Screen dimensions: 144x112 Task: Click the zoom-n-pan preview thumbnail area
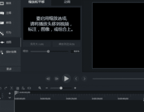tap(52, 24)
